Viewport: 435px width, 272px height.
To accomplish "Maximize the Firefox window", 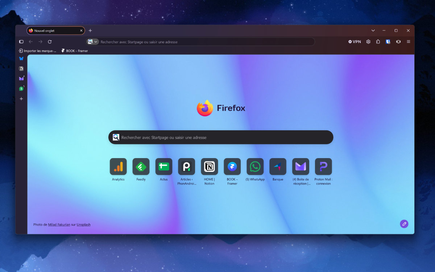I will [x=396, y=30].
